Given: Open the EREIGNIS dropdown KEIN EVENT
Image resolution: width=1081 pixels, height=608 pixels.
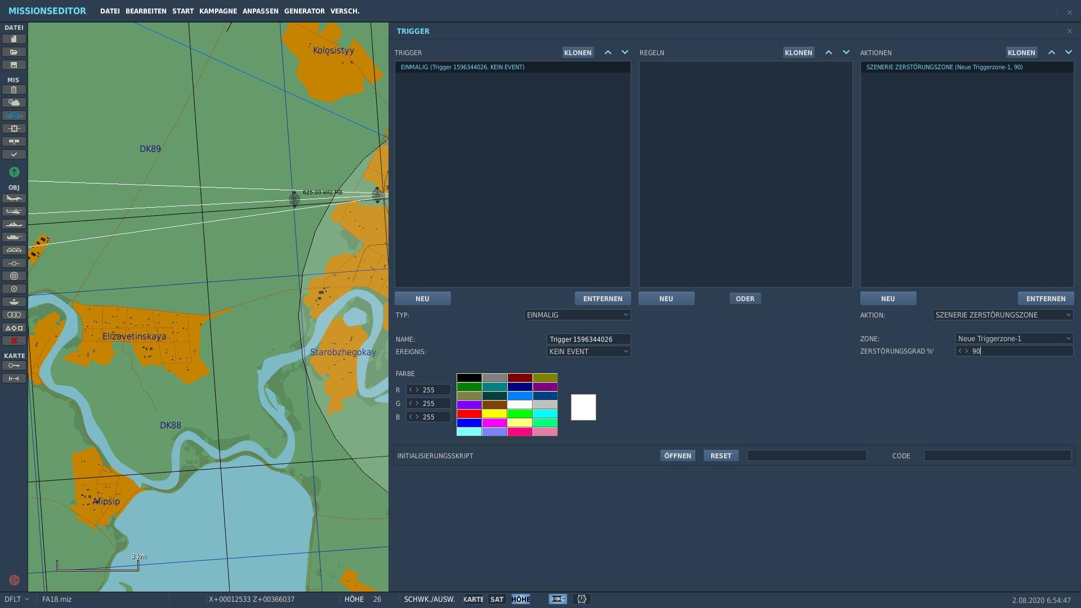Looking at the screenshot, I should tap(588, 351).
